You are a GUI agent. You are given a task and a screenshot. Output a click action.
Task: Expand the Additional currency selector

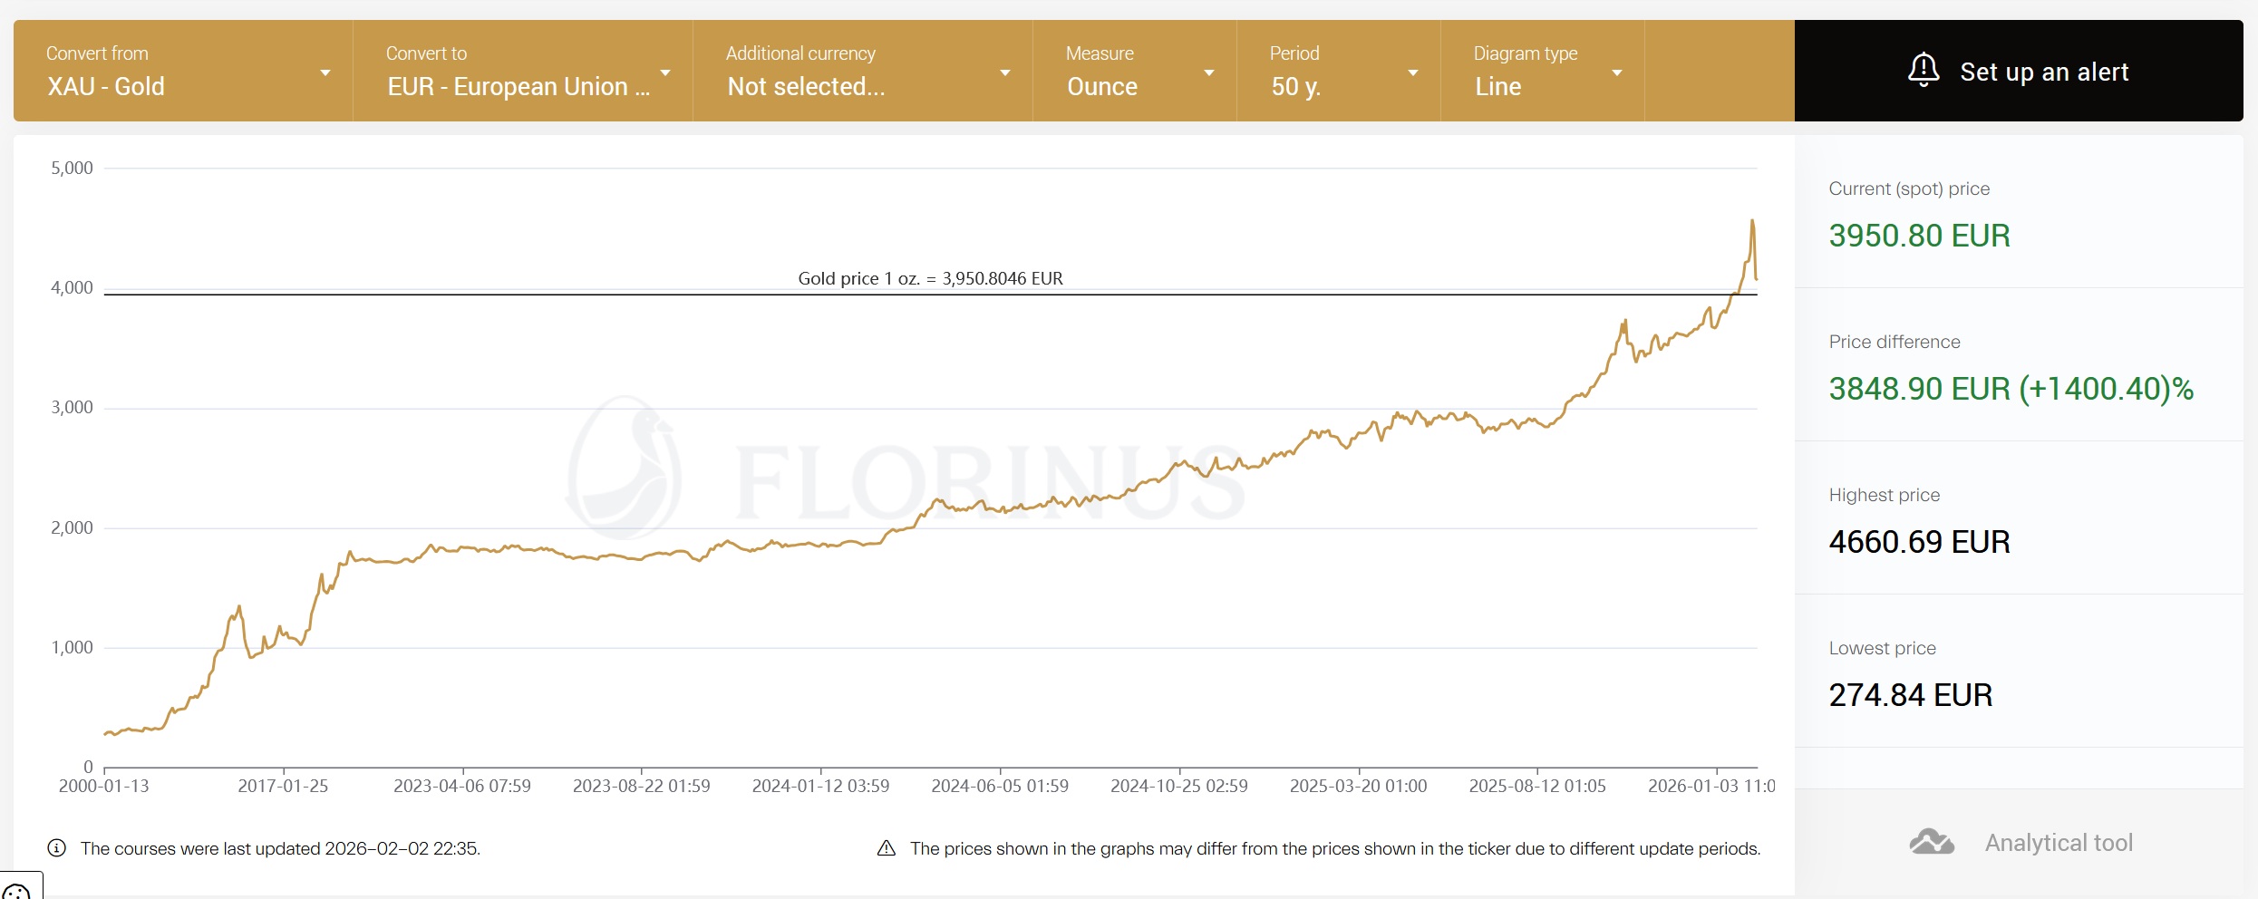tap(863, 71)
